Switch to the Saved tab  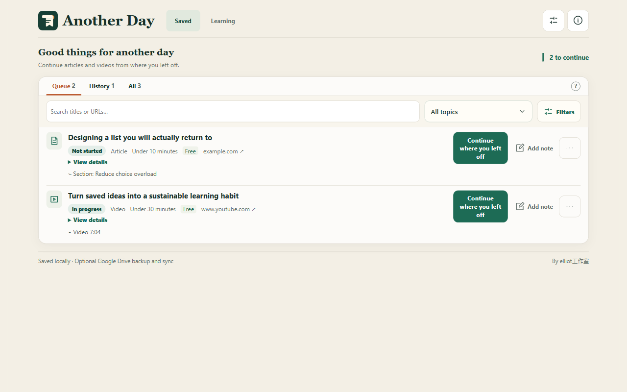[183, 21]
